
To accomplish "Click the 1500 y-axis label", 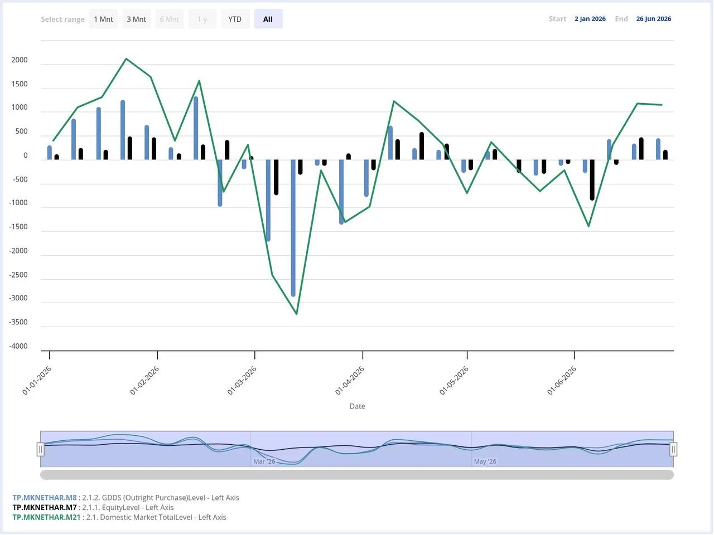I will coord(20,84).
